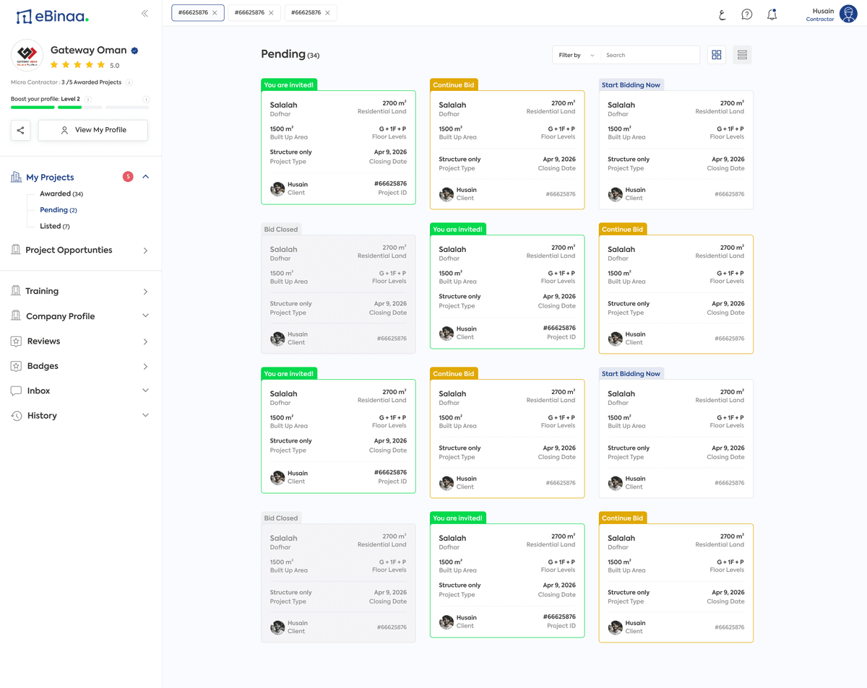
Task: Click the View My Profile button
Action: 92,130
